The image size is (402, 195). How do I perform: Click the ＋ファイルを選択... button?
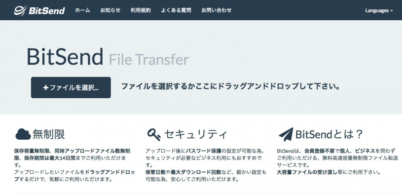click(x=71, y=87)
